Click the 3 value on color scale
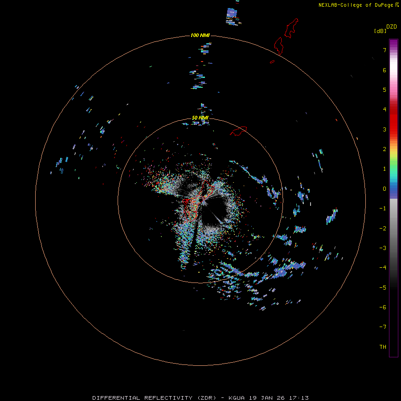Image resolution: width=401 pixels, height=401 pixels. point(385,129)
